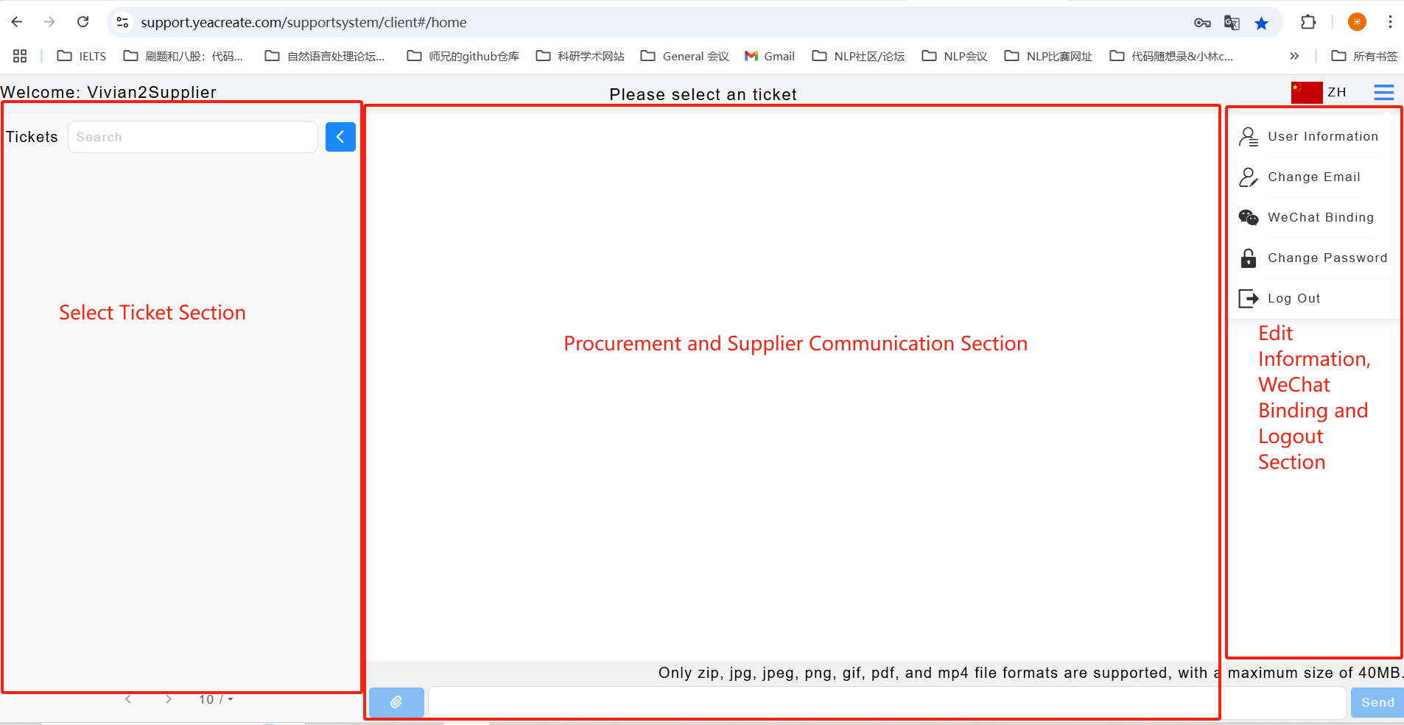The height and width of the screenshot is (725, 1404).
Task: Click the paperclip attachment icon
Action: point(396,702)
